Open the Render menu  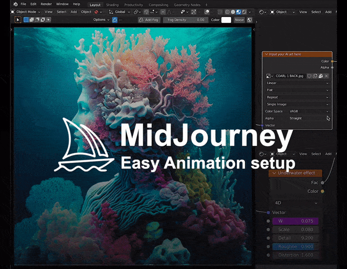[x=46, y=4]
